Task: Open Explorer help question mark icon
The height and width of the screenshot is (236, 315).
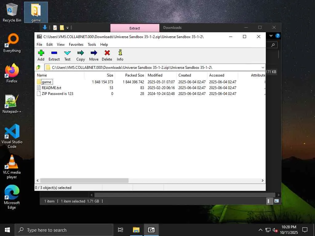Action: pyautogui.click(x=278, y=36)
